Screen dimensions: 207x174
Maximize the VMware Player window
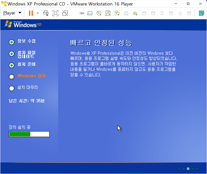coord(188,4)
